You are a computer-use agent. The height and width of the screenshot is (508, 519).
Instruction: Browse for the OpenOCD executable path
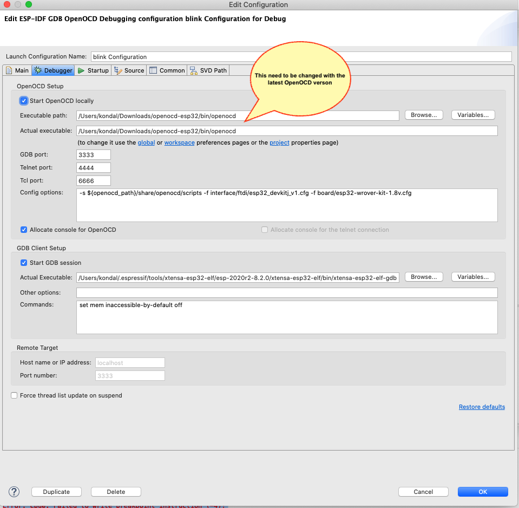pyautogui.click(x=424, y=114)
